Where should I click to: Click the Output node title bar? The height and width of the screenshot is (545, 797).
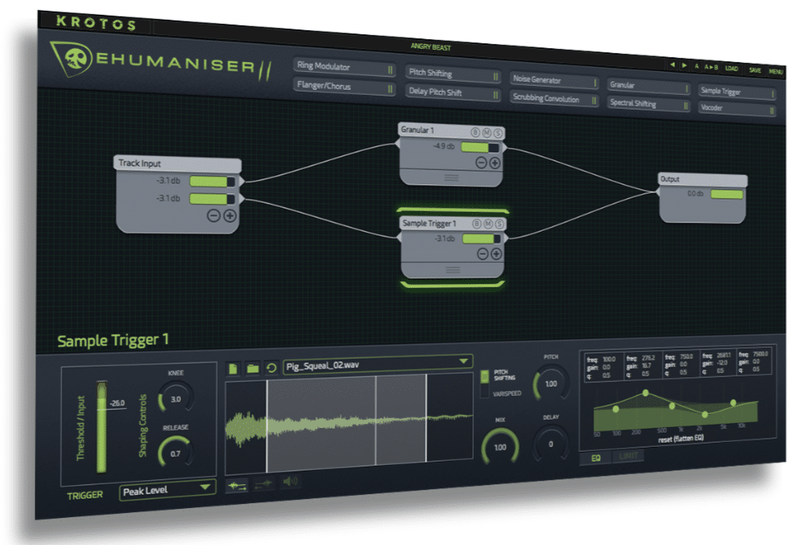(x=703, y=179)
